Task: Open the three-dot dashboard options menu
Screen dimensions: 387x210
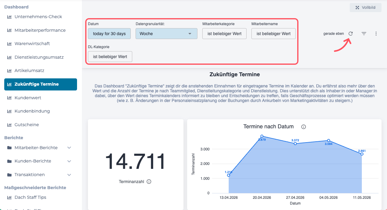Action: [376, 34]
